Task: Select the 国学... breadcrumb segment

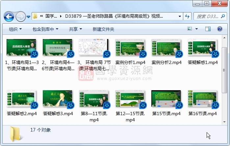Action: coord(51,16)
